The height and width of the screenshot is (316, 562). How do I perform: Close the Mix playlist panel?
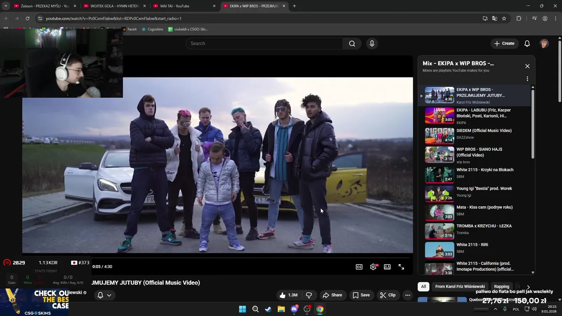tap(527, 66)
